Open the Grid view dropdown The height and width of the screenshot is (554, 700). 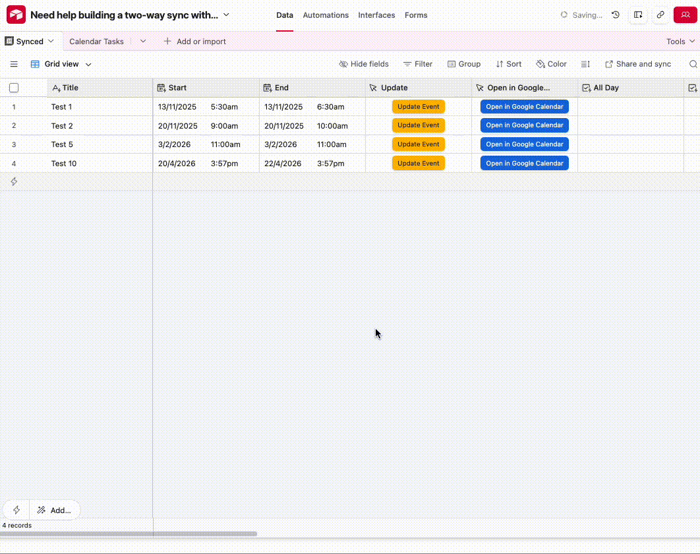(x=61, y=65)
